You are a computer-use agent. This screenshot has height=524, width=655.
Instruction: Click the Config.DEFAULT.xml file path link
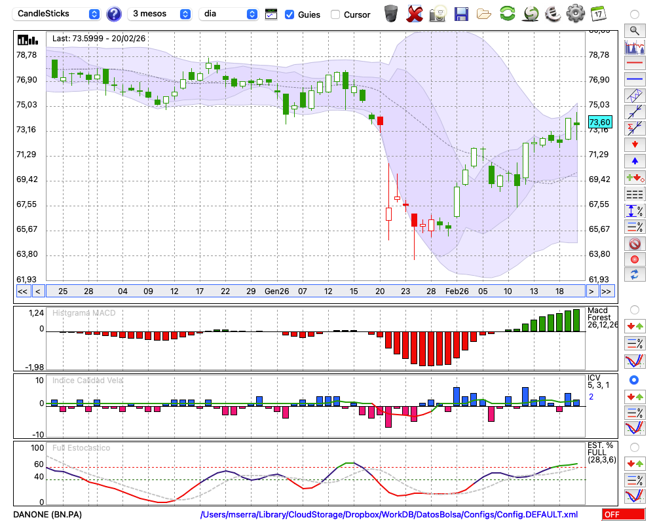coord(389,515)
